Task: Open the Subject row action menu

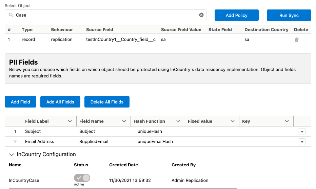Action: [302, 132]
